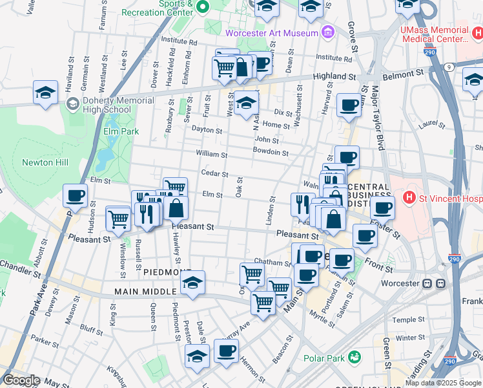Select the Polar Park label
483x388 pixels.
point(324,358)
